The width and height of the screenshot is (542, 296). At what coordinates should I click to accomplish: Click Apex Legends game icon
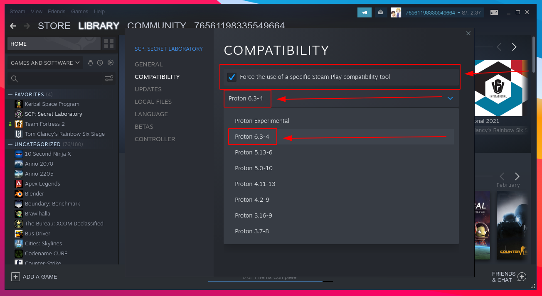pos(19,183)
